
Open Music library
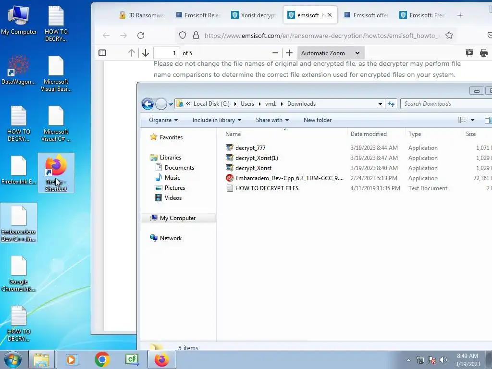click(172, 178)
